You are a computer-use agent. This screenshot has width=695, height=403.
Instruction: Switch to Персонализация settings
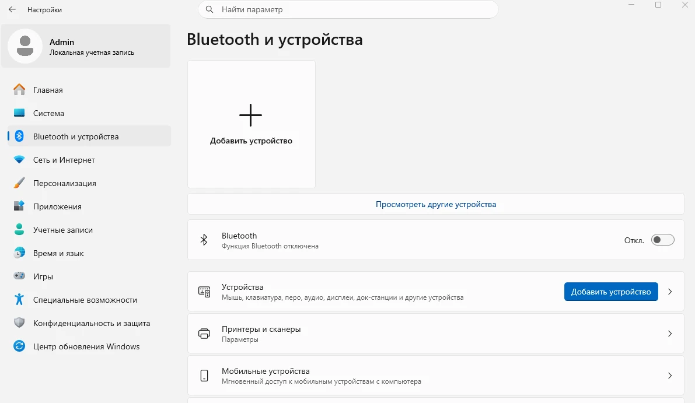pos(89,183)
